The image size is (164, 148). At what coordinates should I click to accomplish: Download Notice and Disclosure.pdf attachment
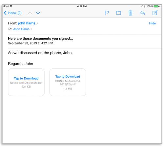(26, 82)
